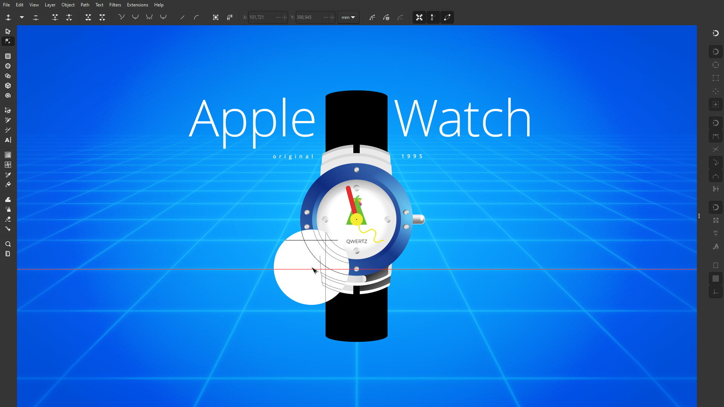Screen dimensions: 724x407
Task: Select the 3D box tool
Action: pyautogui.click(x=8, y=86)
